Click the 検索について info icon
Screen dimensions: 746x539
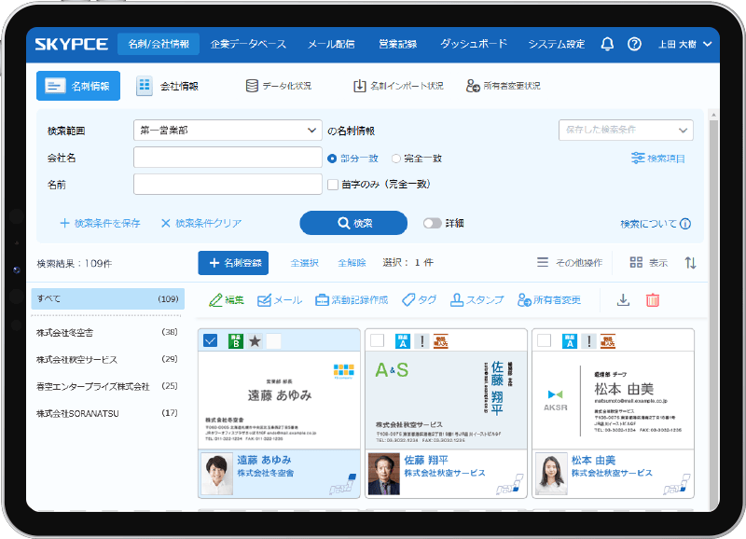click(x=685, y=224)
